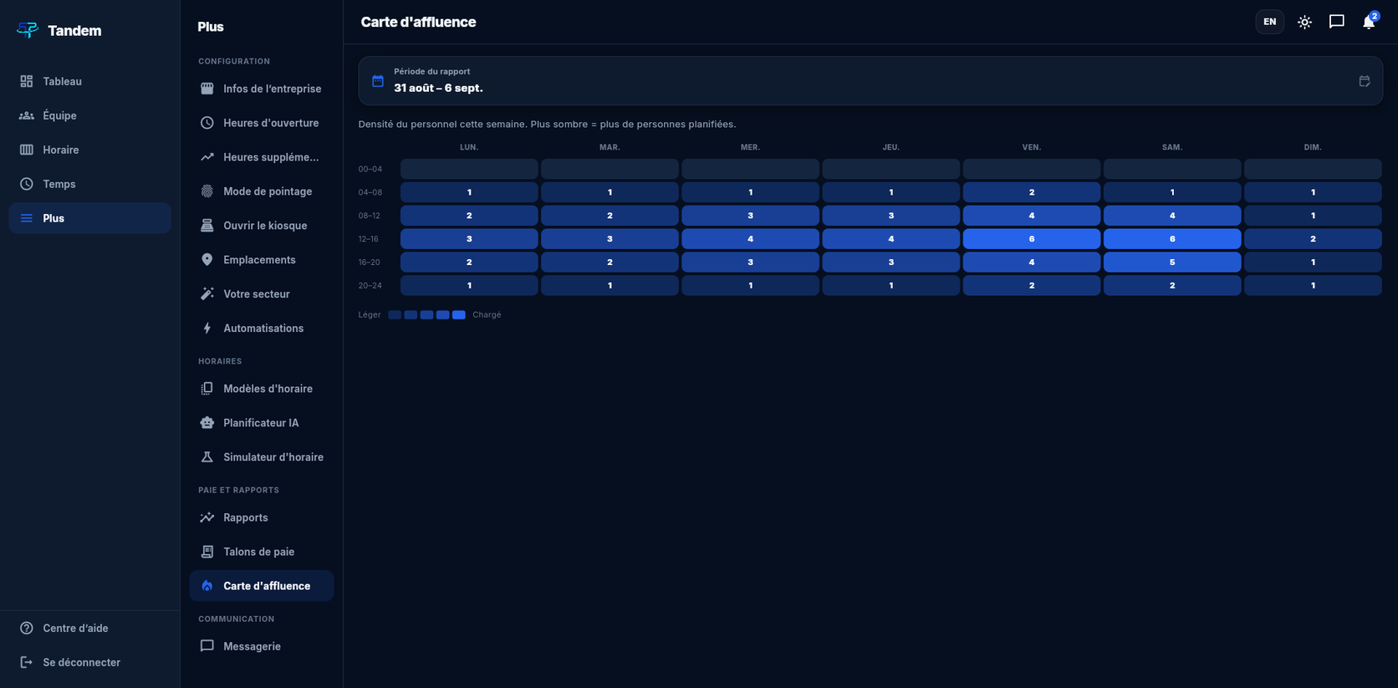Click Saturday 16–20 heatmap cell showing 5
Screen dimensions: 1398x688
[x=1172, y=262]
